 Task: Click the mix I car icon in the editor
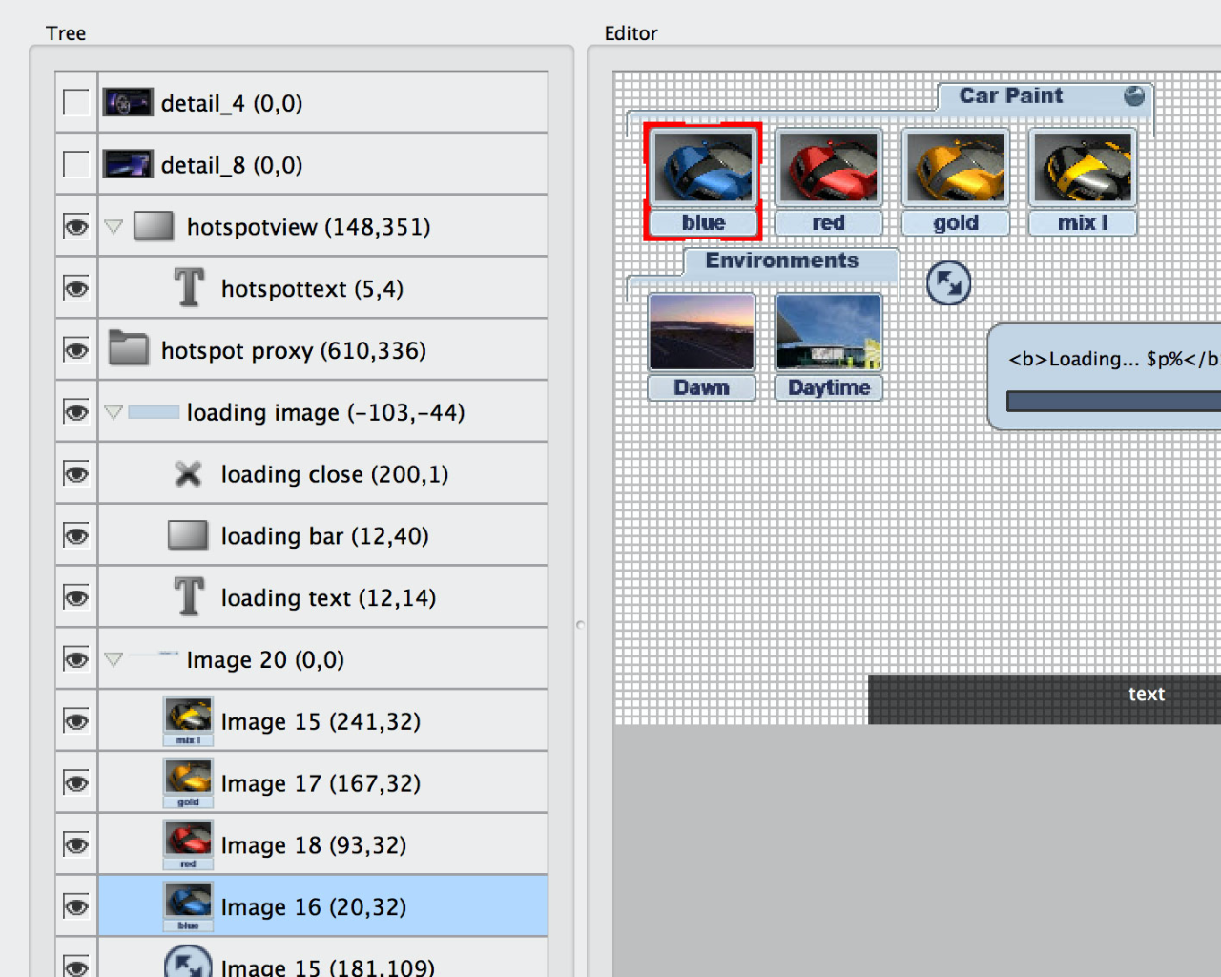[x=1083, y=168]
